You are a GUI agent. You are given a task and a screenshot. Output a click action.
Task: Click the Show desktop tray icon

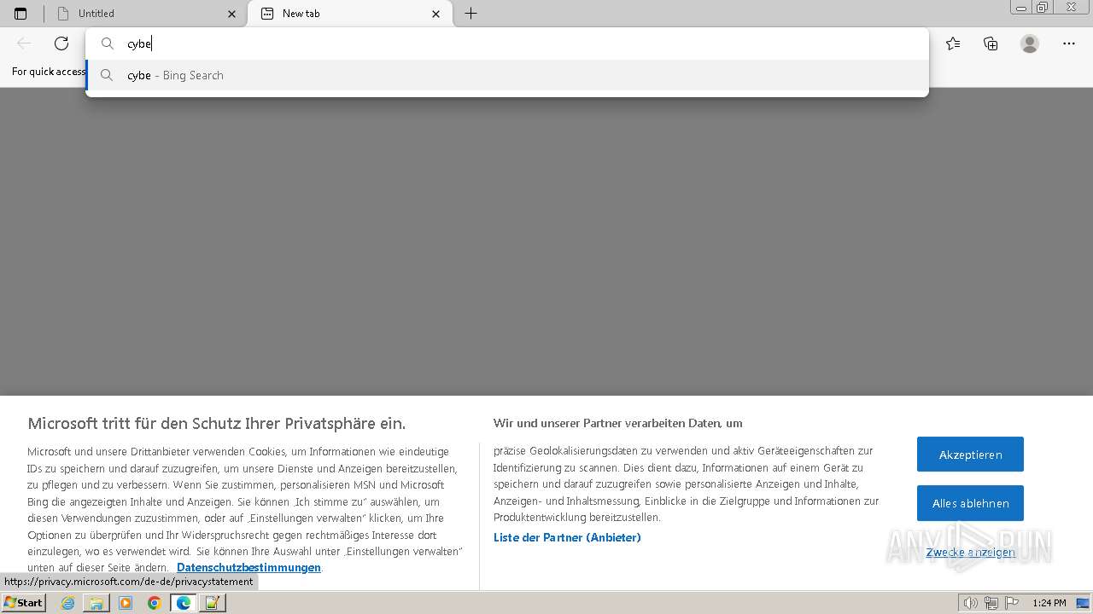click(1083, 603)
